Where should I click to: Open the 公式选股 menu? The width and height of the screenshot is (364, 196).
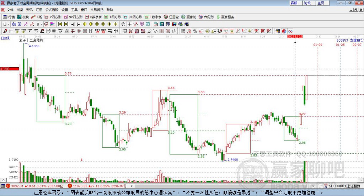(52, 10)
